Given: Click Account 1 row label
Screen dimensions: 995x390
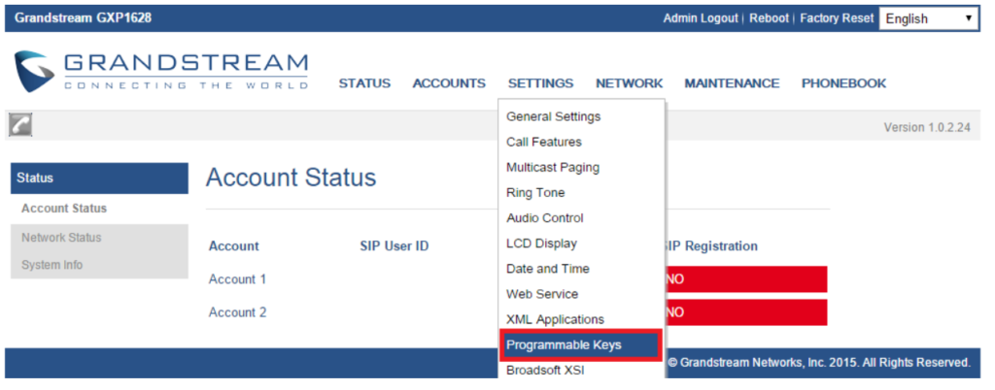Looking at the screenshot, I should (237, 279).
